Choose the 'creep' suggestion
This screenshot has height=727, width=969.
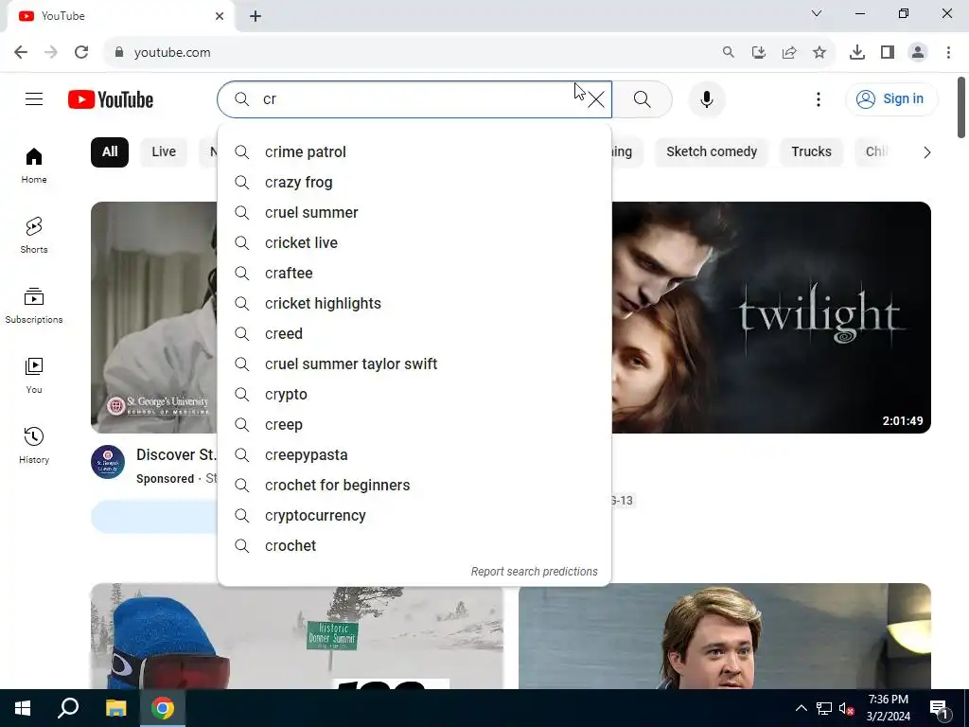414,425
